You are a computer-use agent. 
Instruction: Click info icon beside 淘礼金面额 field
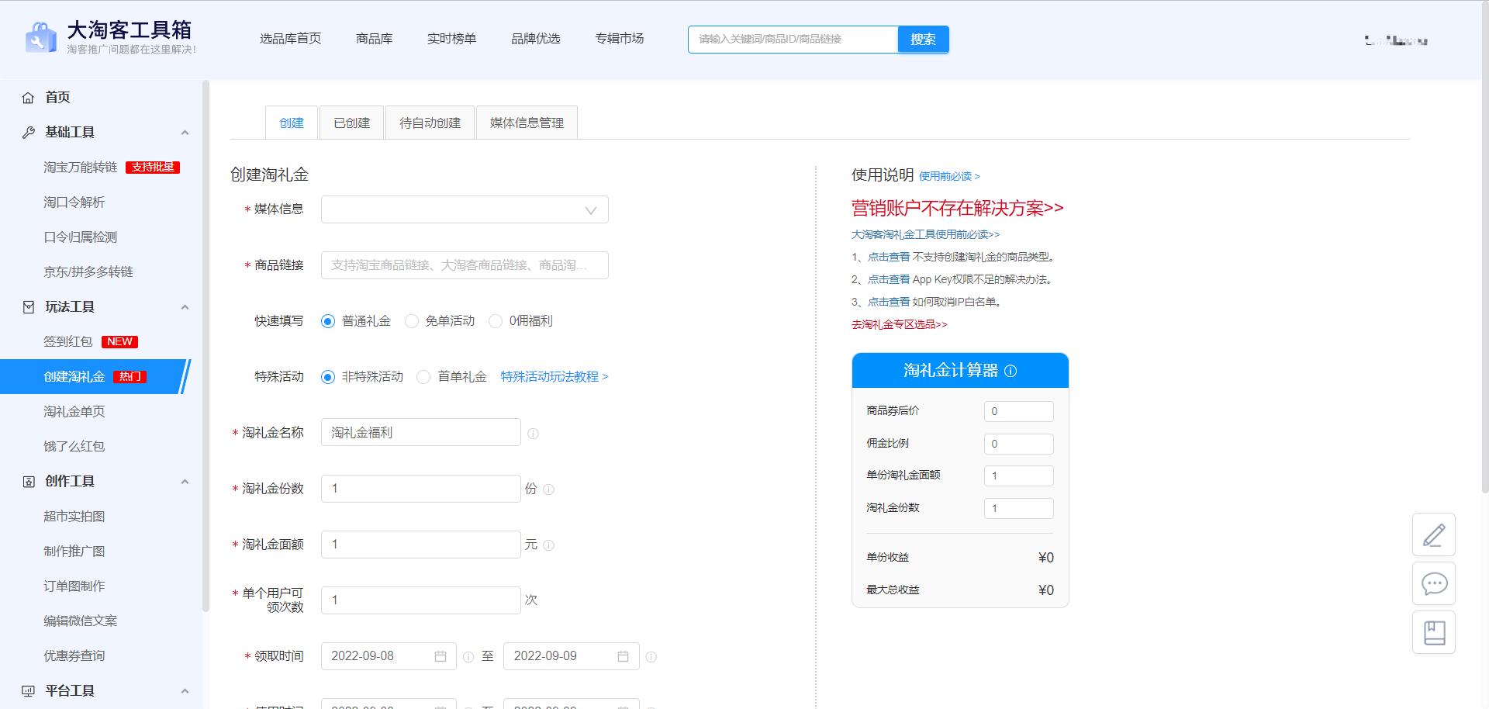point(548,545)
